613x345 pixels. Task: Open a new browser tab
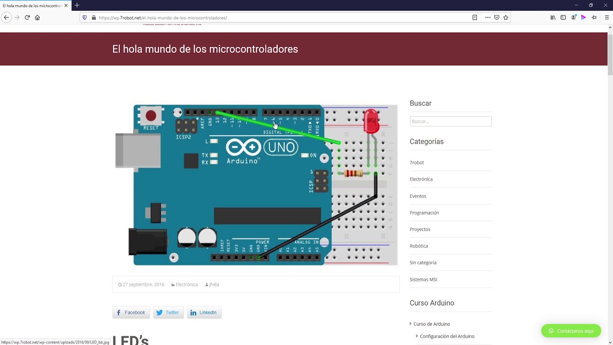click(77, 5)
